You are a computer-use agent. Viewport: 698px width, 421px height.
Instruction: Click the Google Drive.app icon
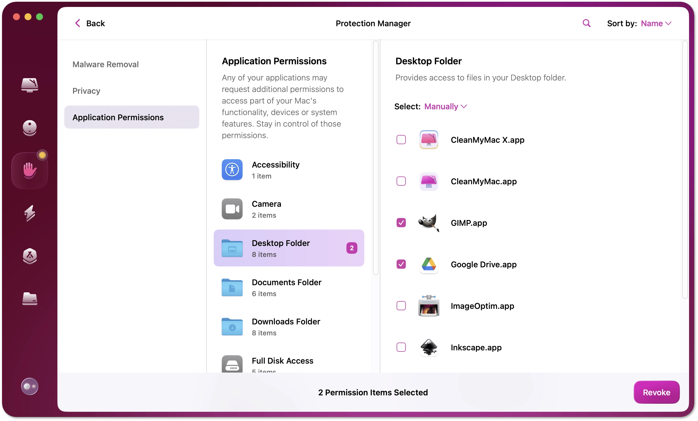[x=429, y=264]
